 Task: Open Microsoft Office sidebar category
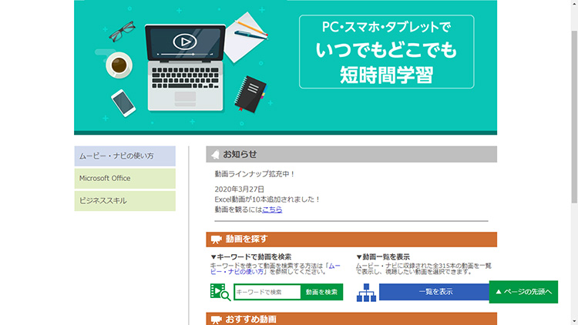tap(125, 179)
